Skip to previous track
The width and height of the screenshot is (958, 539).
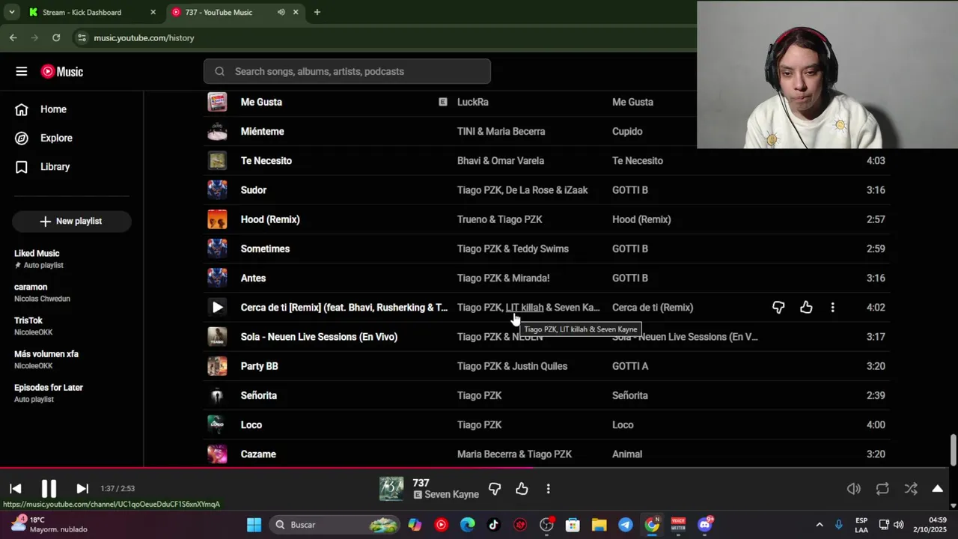click(15, 488)
